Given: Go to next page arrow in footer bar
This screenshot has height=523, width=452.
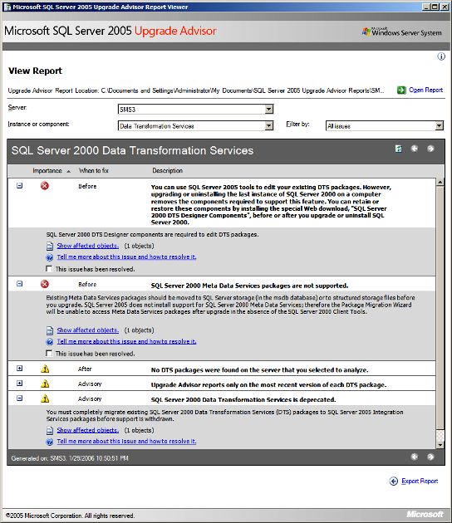Looking at the screenshot, I should 430,457.
